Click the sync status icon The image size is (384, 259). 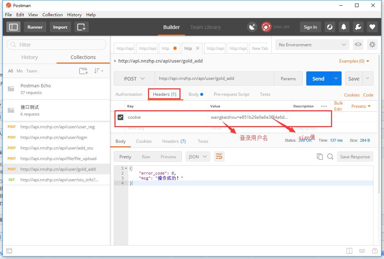click(266, 27)
